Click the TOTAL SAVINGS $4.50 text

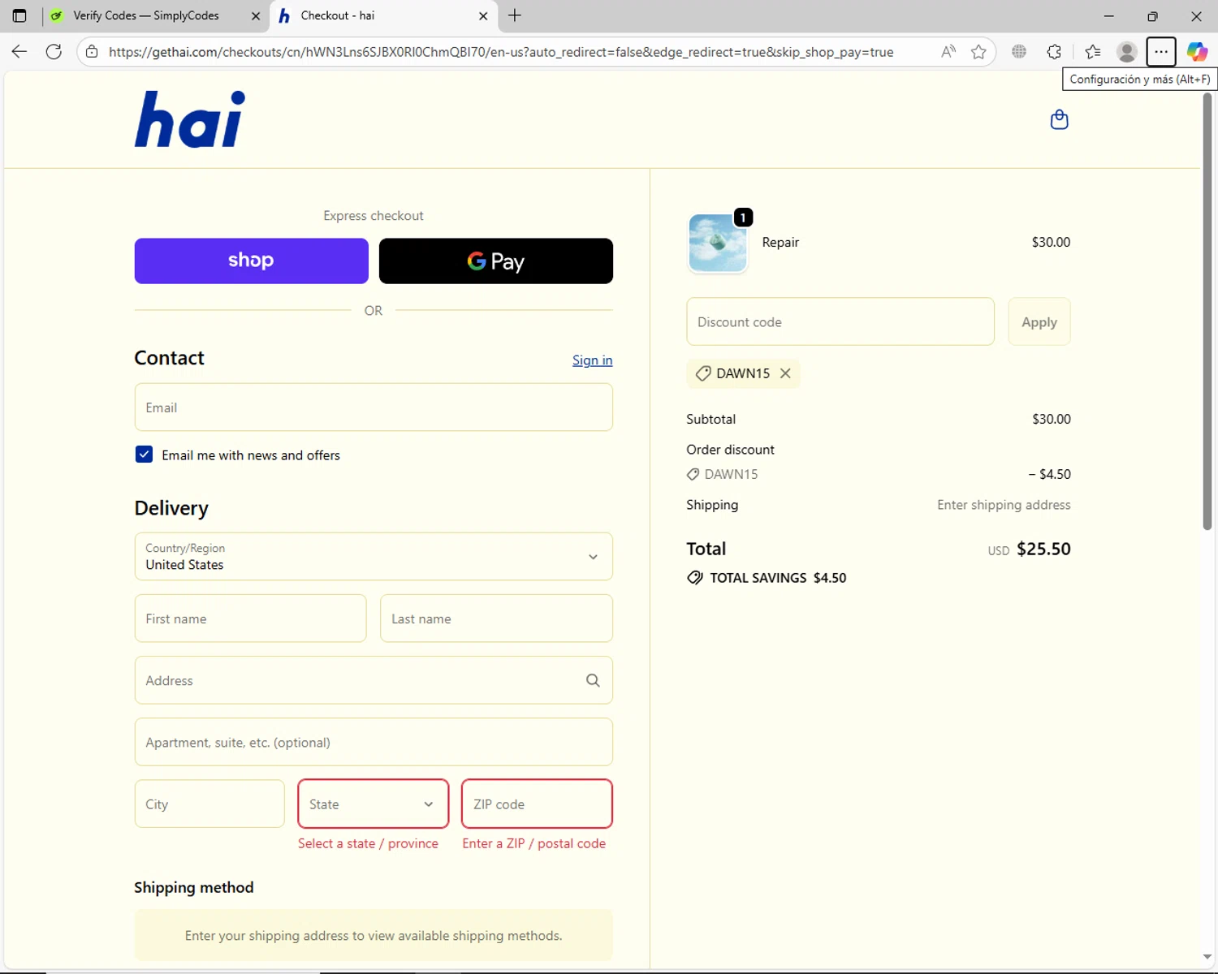coord(778,578)
